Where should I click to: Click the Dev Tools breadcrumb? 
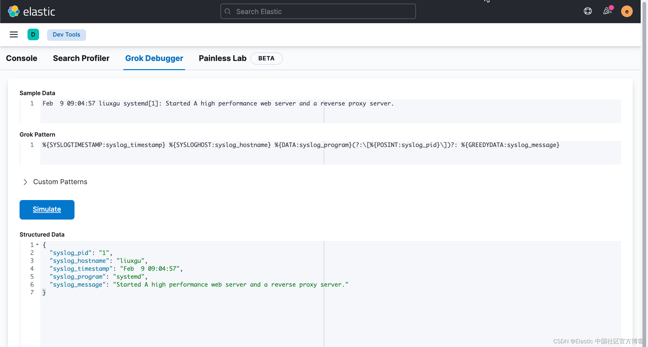point(66,35)
